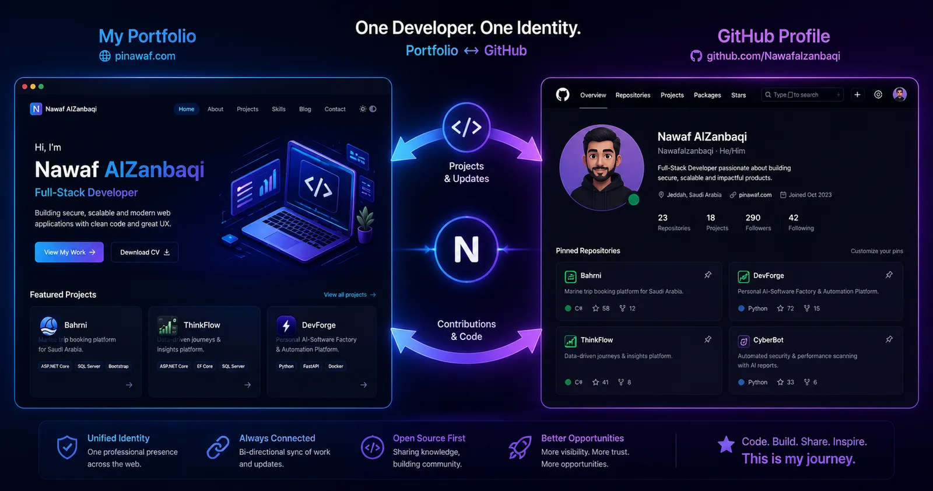
Task: Click the star icon on ThinkFlow repository
Action: pos(595,383)
